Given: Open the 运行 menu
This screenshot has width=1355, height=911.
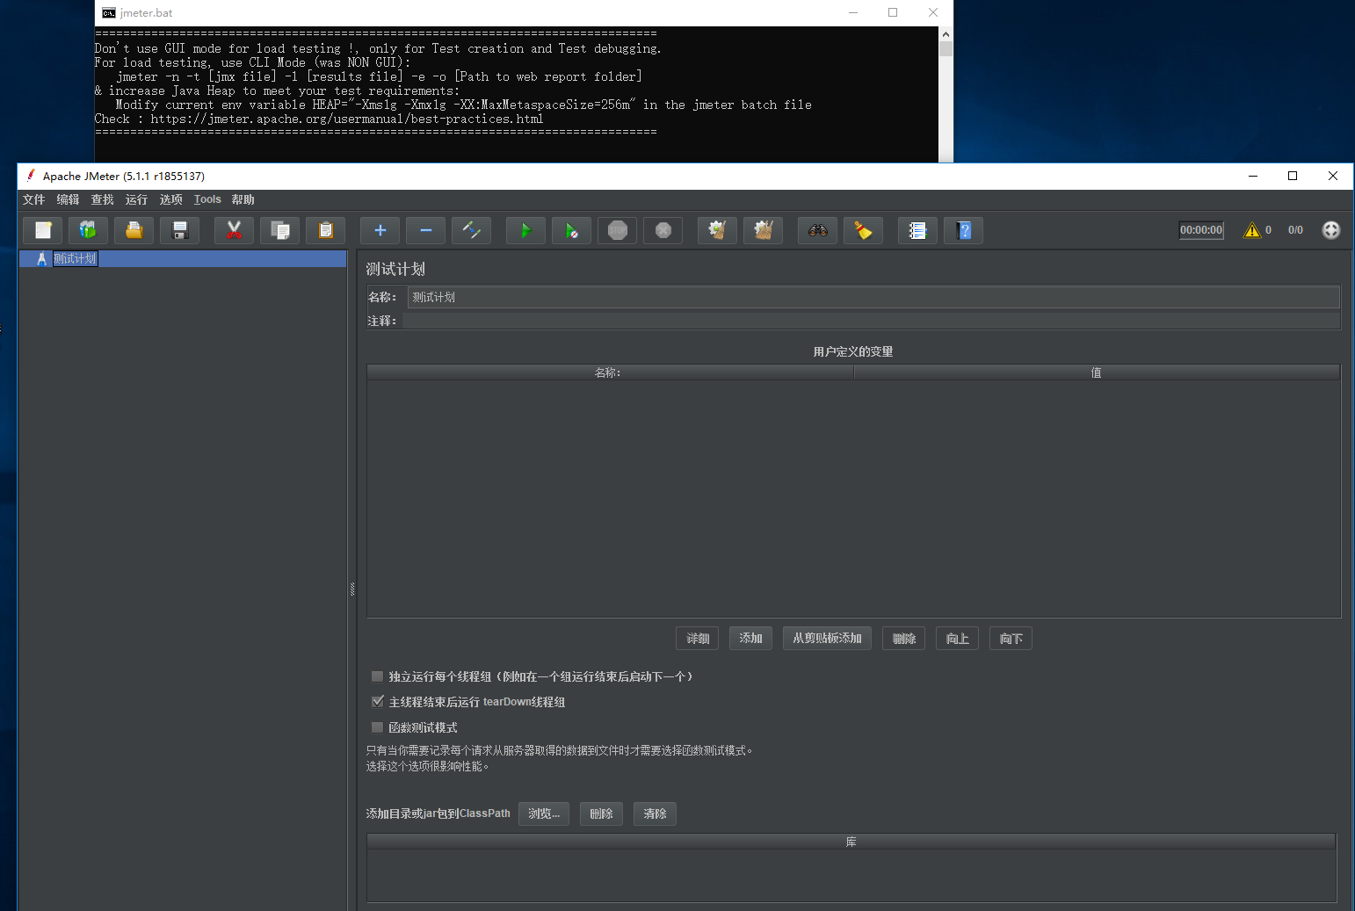Looking at the screenshot, I should [136, 199].
